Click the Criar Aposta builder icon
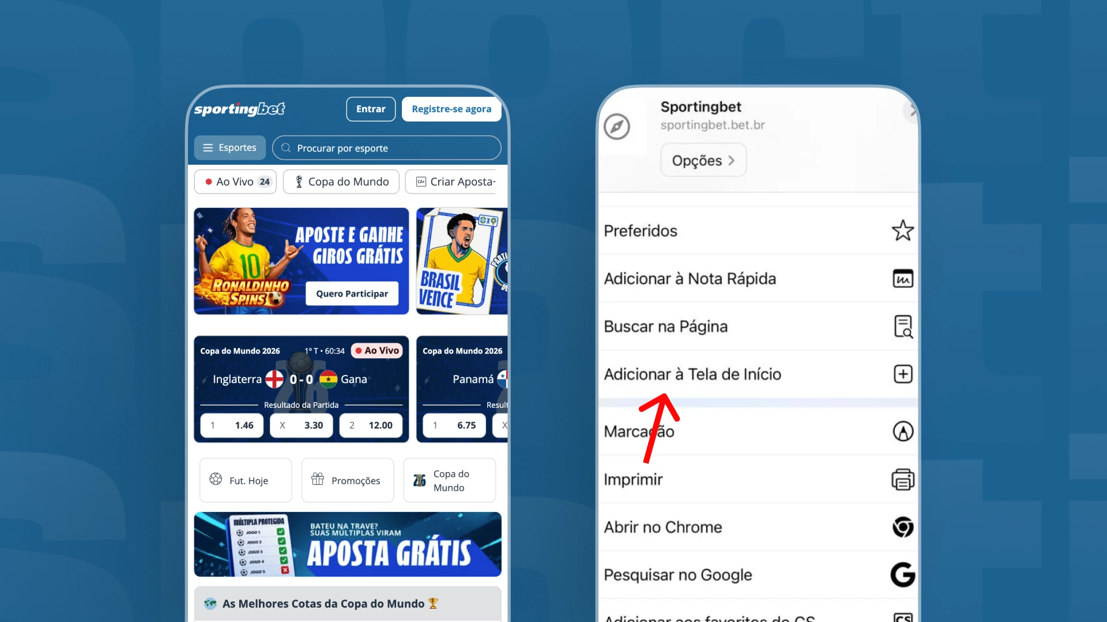The image size is (1107, 622). 421,181
